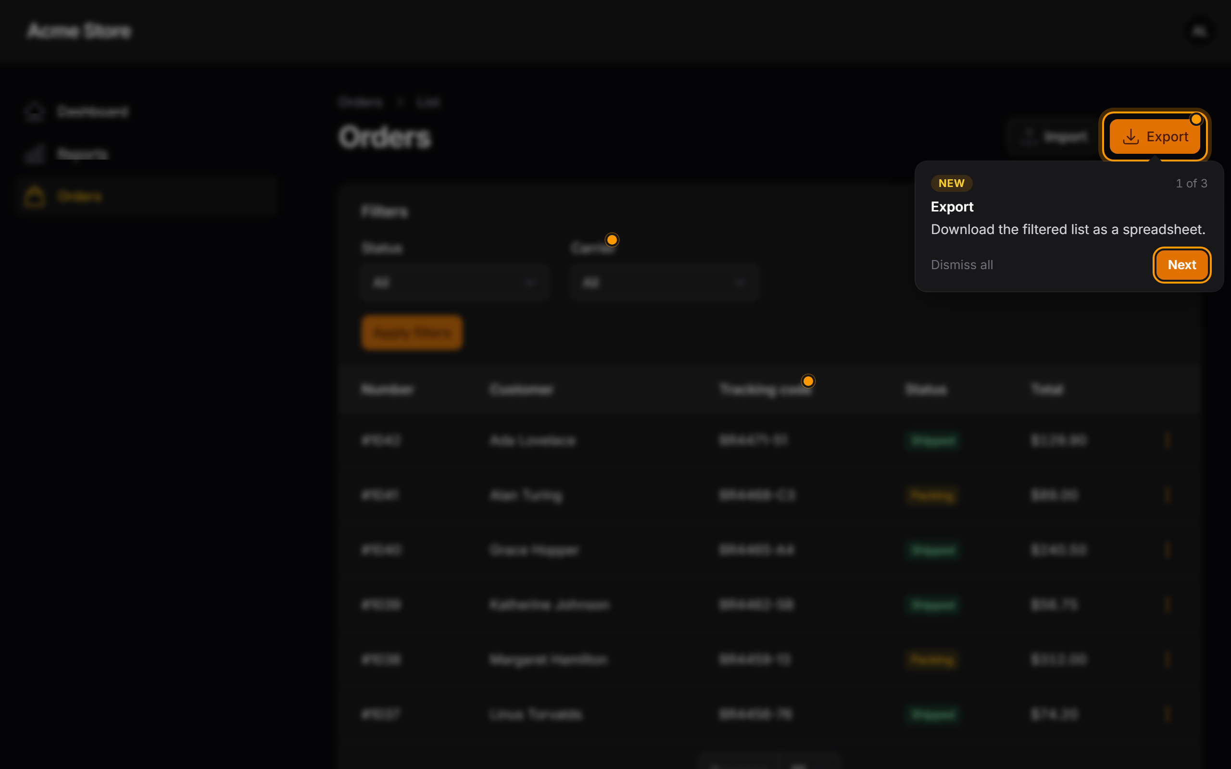
Task: Click the beacon dot on the Export button corner
Action: tap(1196, 120)
